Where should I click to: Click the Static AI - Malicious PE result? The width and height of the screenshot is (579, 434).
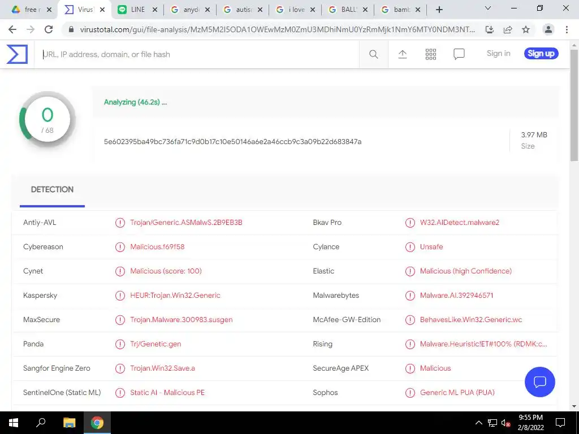(167, 392)
